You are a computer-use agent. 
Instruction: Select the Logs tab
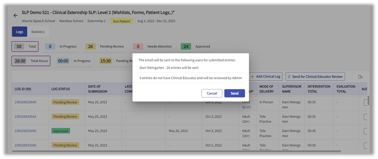[19, 32]
